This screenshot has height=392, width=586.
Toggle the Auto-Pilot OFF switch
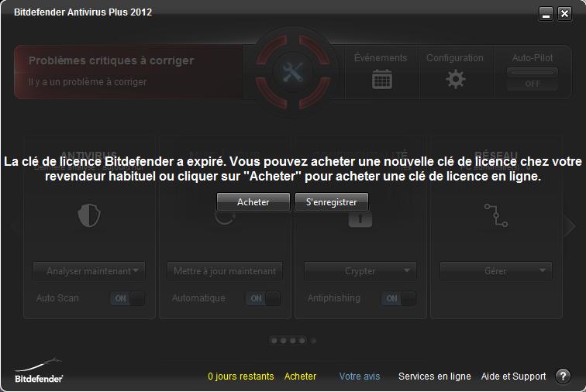(x=533, y=79)
